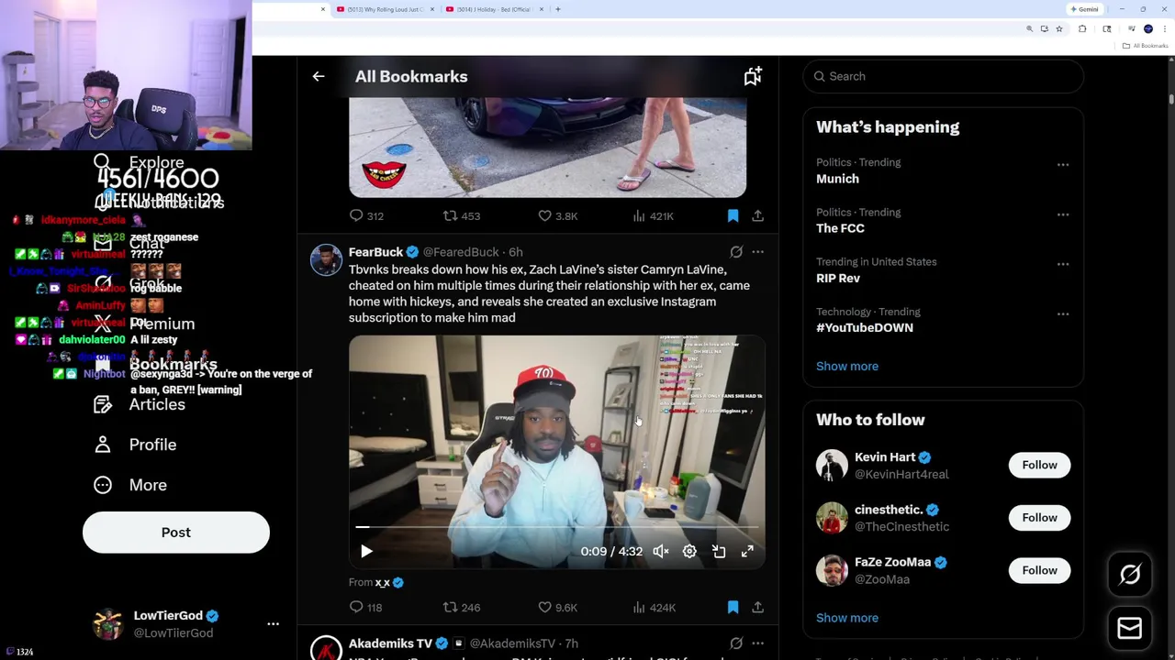The image size is (1175, 660).
Task: Unmute the FearBuck video
Action: click(661, 551)
